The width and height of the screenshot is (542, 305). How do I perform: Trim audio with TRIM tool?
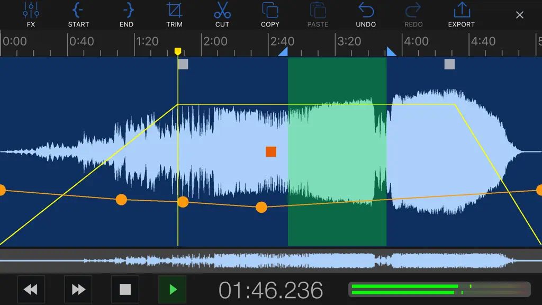(174, 15)
